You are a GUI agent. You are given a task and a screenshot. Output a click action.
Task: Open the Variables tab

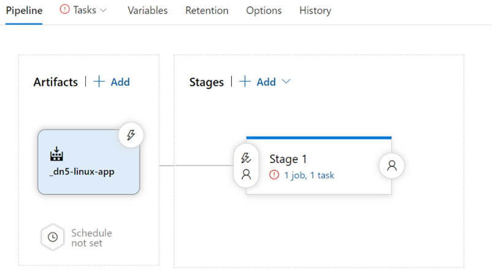click(147, 10)
